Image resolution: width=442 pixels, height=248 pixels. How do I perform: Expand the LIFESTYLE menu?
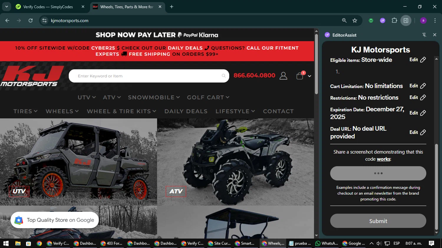click(235, 111)
